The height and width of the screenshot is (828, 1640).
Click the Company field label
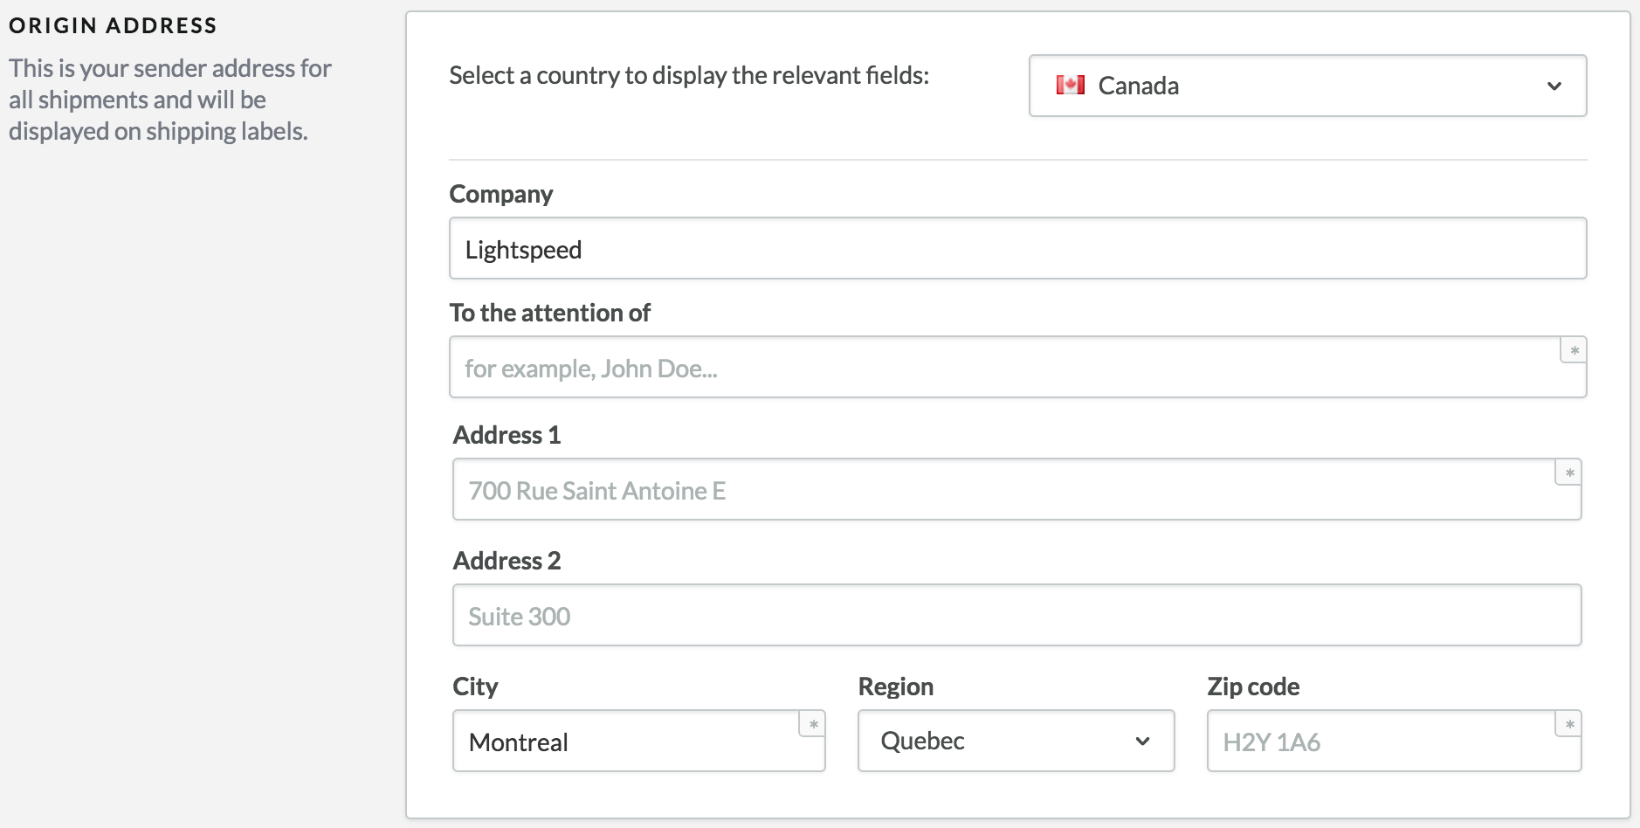(x=501, y=194)
